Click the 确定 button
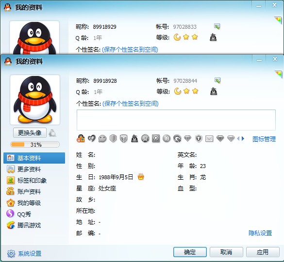This screenshot has width=284, height=262. pyautogui.click(x=190, y=252)
